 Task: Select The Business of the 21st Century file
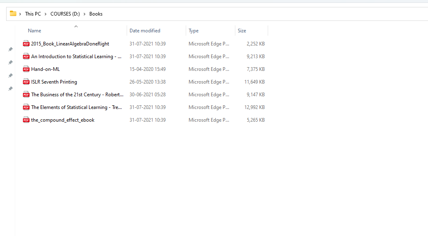coord(77,95)
